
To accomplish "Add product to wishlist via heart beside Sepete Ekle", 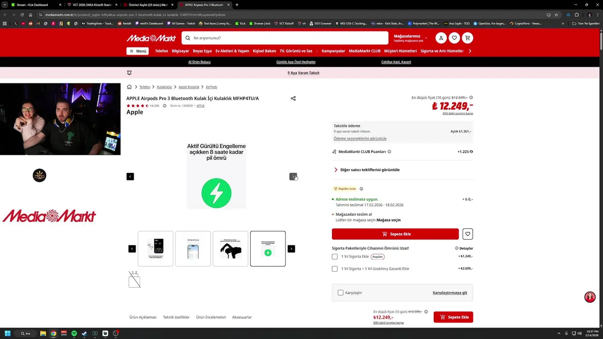I will coord(467,234).
